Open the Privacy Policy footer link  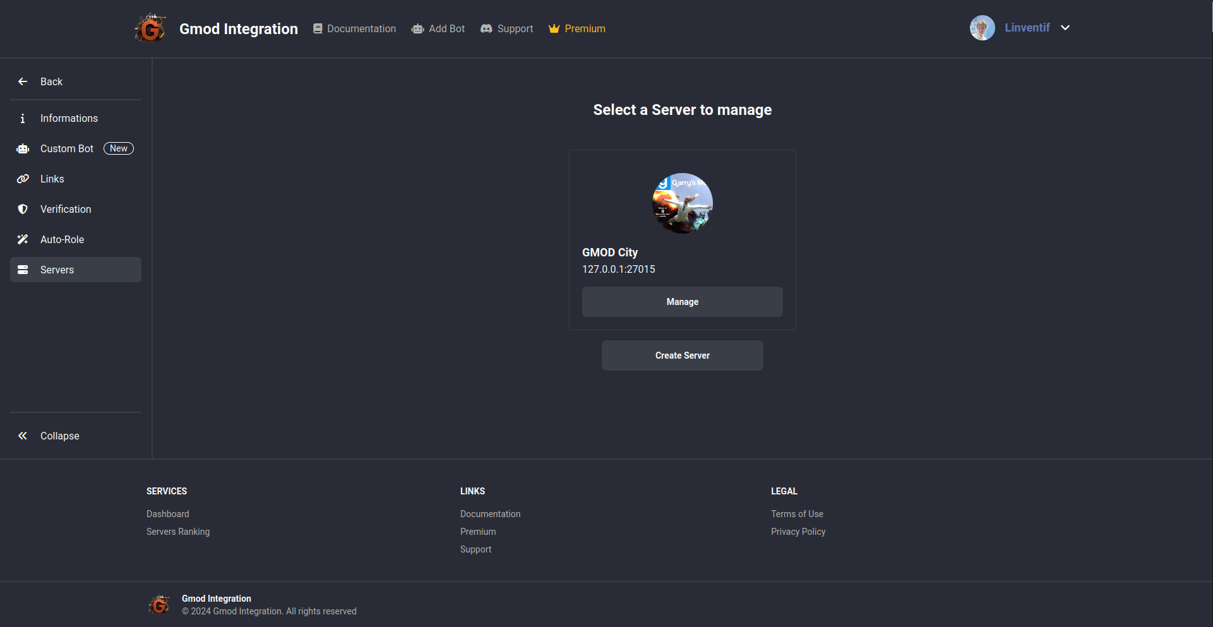point(798,532)
